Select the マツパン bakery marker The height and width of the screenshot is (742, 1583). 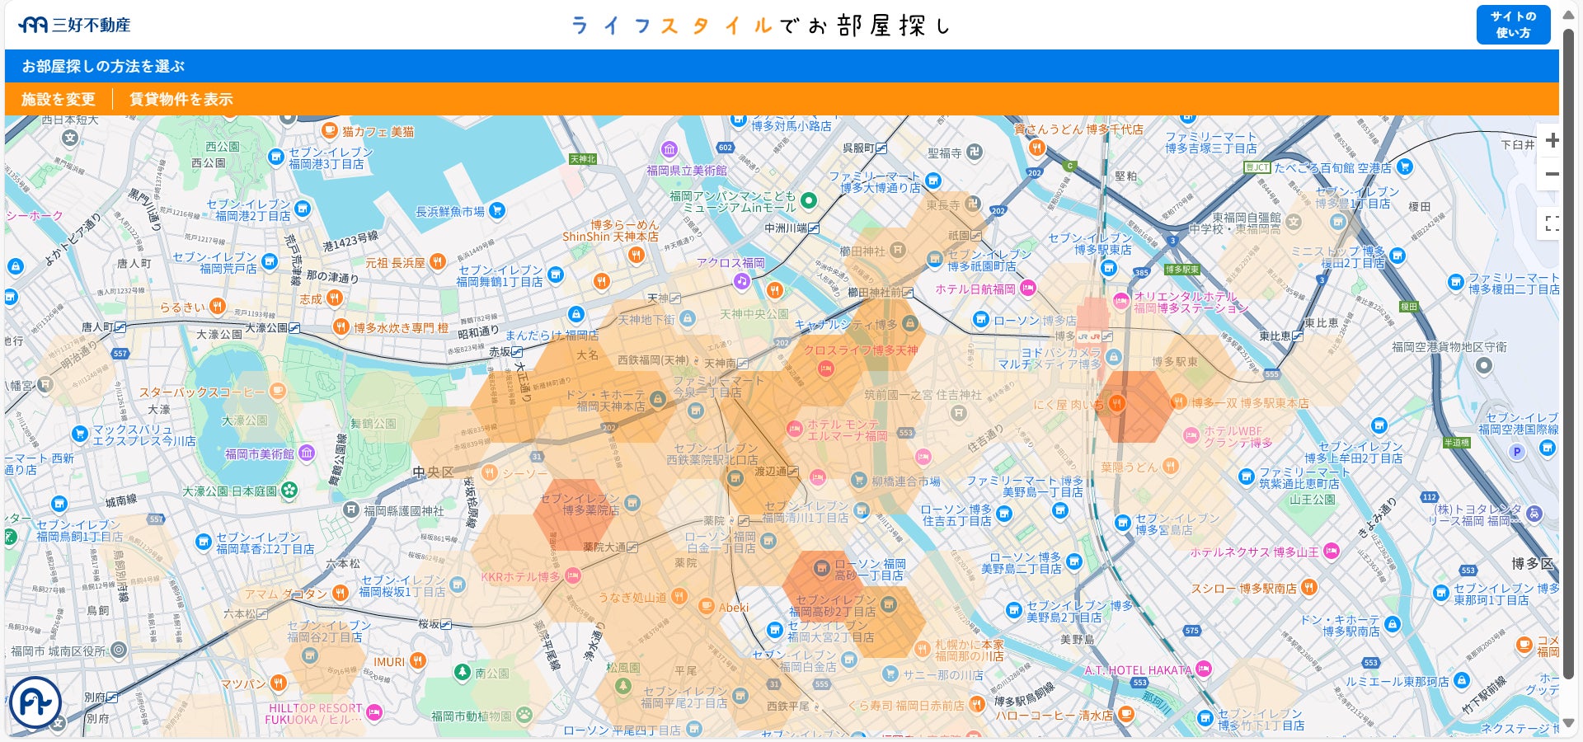coord(279,683)
